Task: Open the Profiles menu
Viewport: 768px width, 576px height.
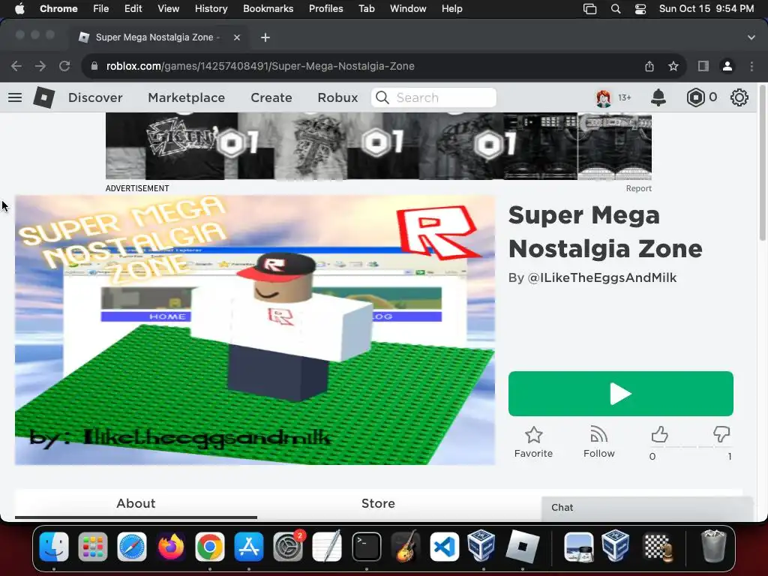Action: (x=325, y=9)
